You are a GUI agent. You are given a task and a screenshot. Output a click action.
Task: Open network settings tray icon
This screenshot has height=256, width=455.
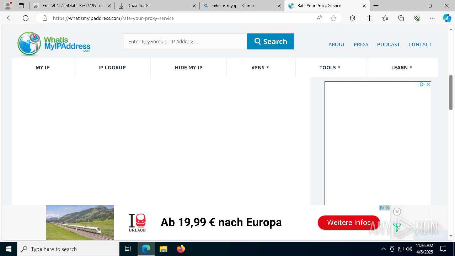(x=401, y=249)
